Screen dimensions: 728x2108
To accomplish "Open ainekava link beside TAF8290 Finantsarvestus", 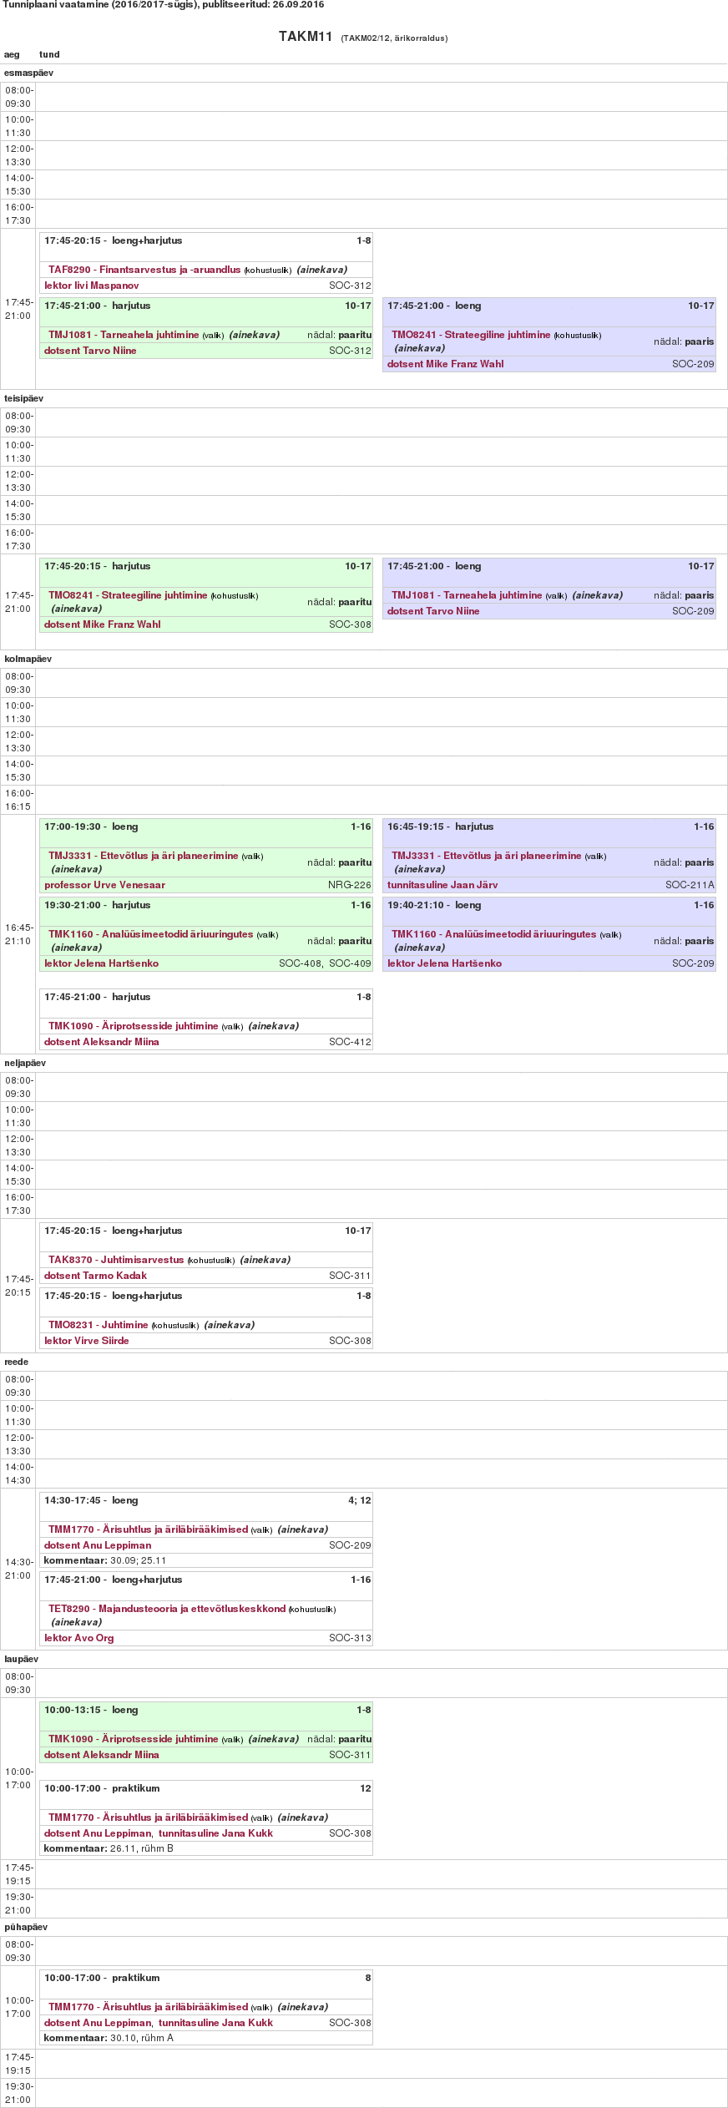I will pyautogui.click(x=321, y=270).
